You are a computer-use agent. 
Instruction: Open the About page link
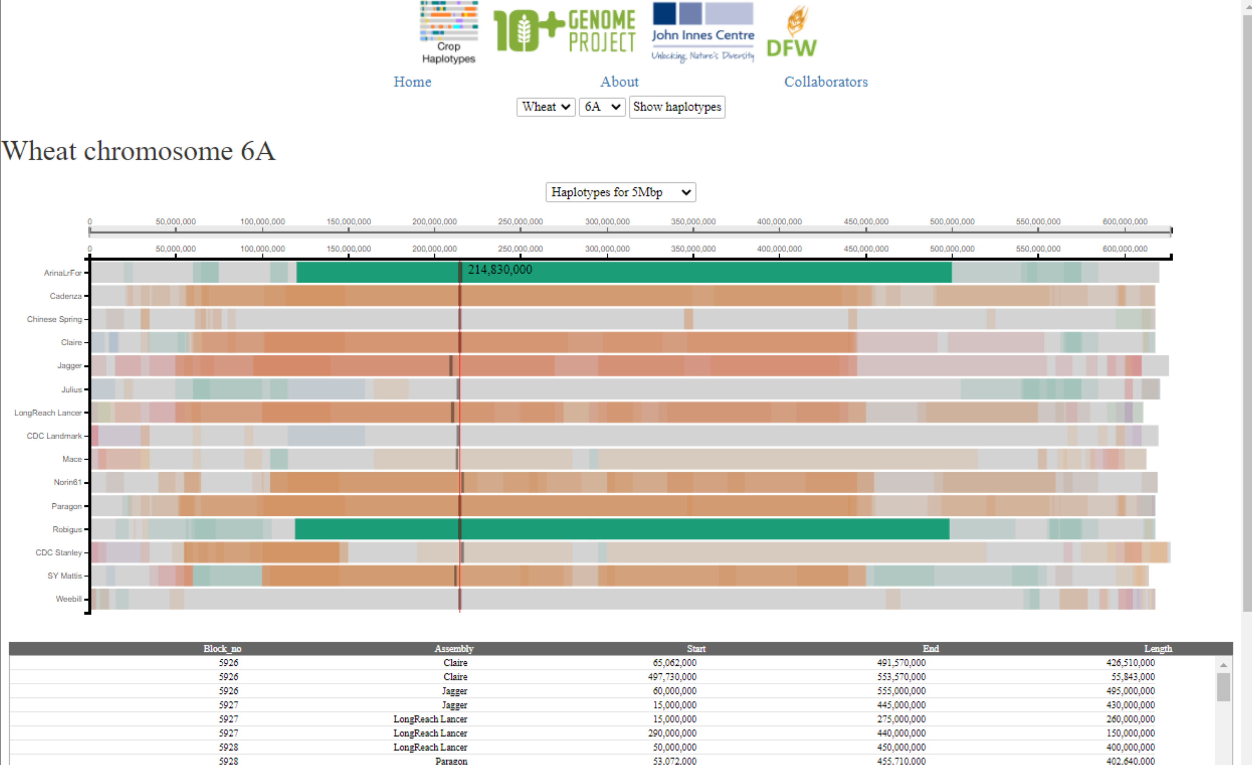[x=619, y=82]
